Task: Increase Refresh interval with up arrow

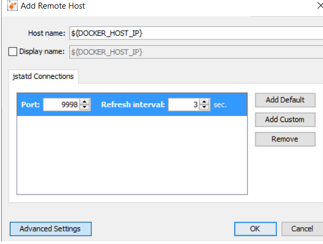Action: click(205, 101)
